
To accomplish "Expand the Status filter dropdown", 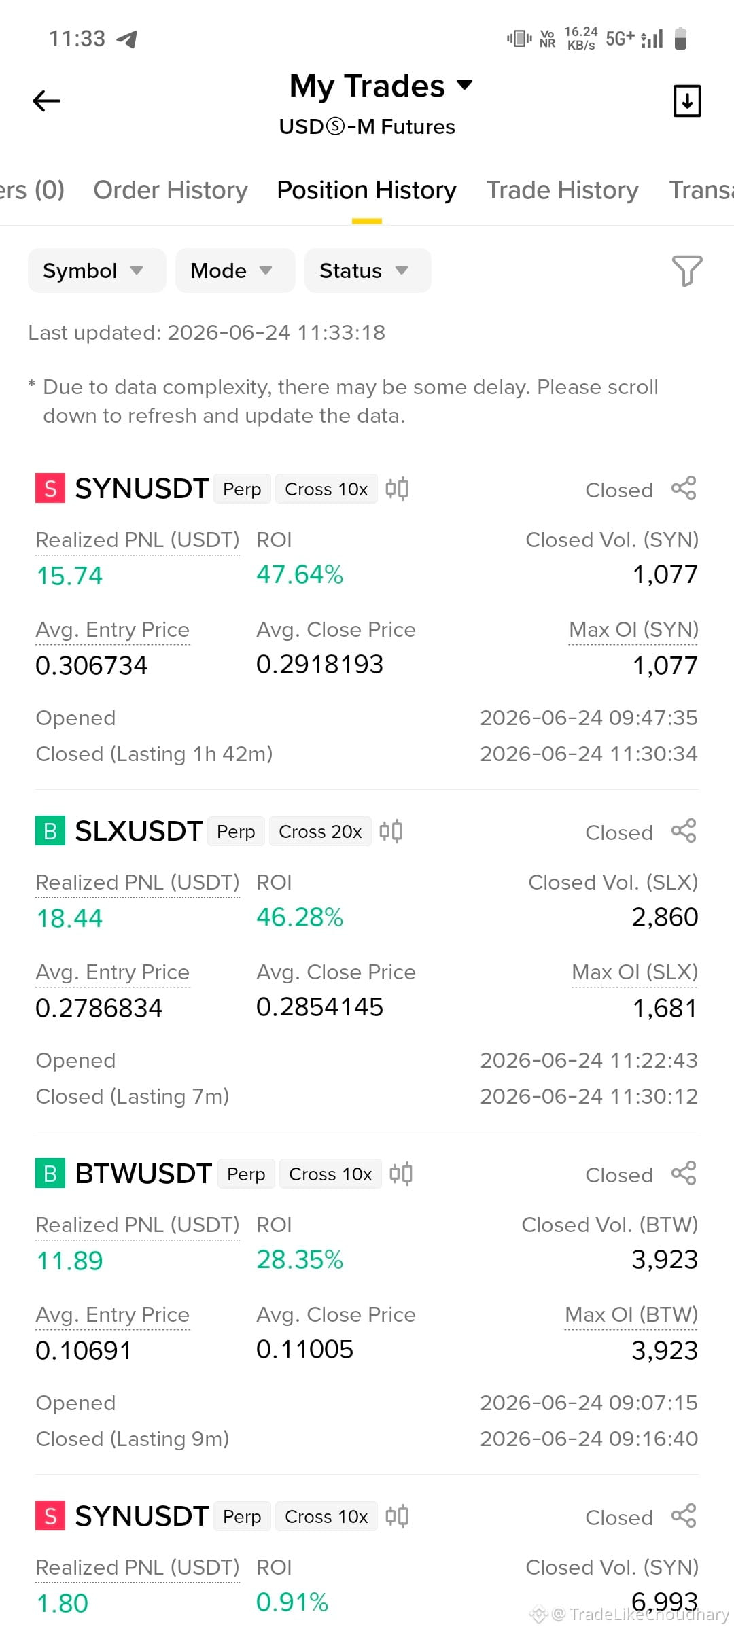I will click(x=368, y=270).
